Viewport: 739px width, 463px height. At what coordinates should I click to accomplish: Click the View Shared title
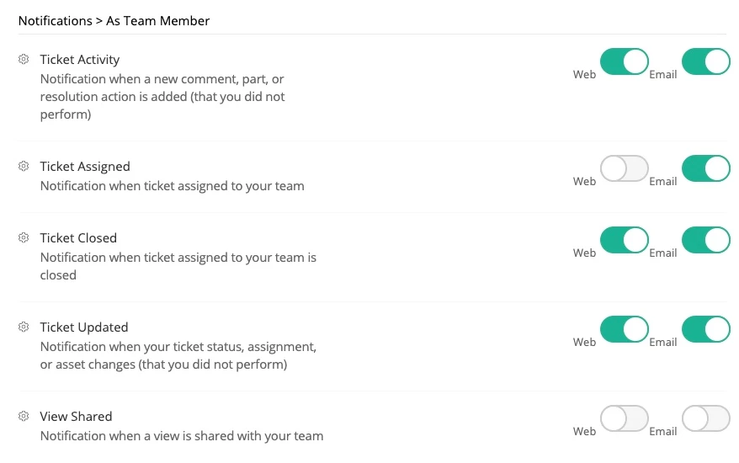point(76,417)
